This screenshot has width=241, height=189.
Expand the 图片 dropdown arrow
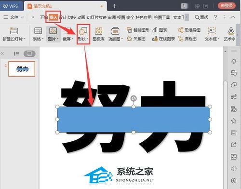(x=58, y=39)
